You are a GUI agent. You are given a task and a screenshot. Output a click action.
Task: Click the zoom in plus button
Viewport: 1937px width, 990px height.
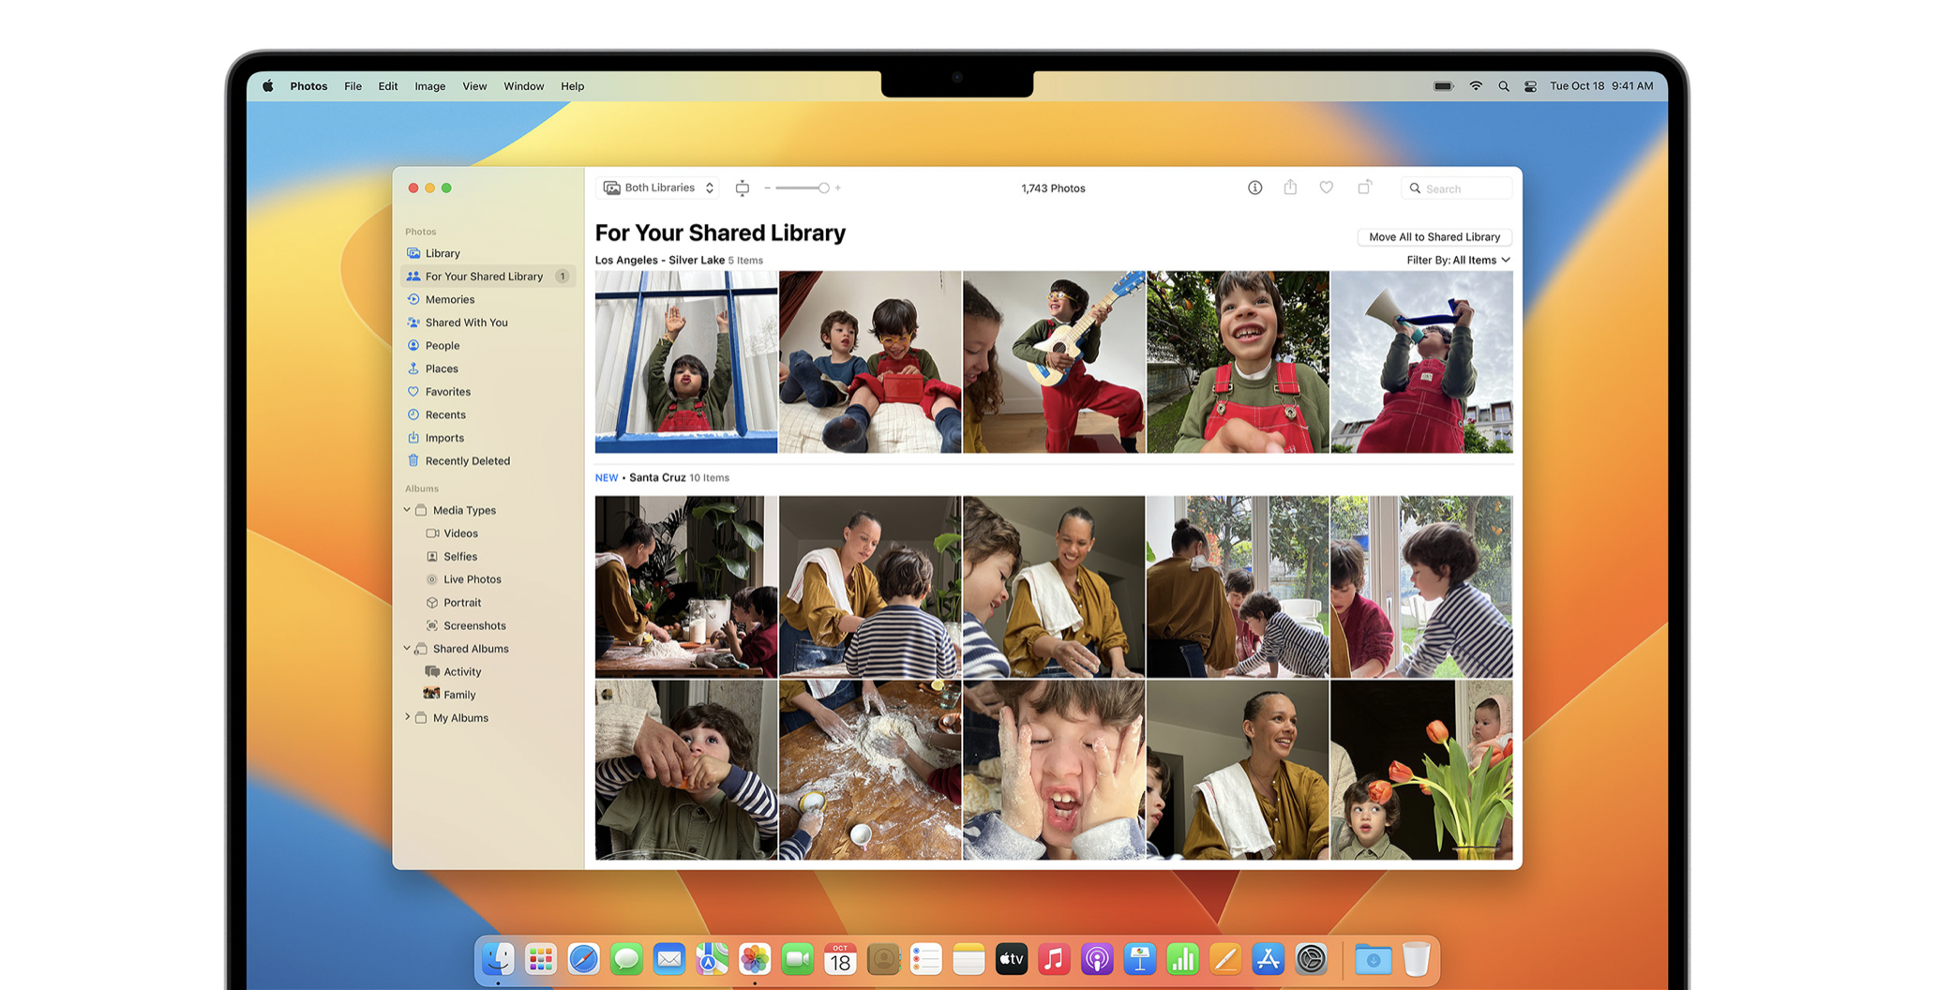point(837,188)
